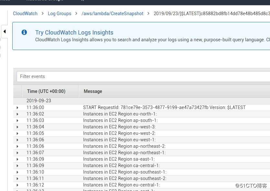Expand the eu-central-1 log event row
The width and height of the screenshot is (270, 191).
click(x=17, y=185)
